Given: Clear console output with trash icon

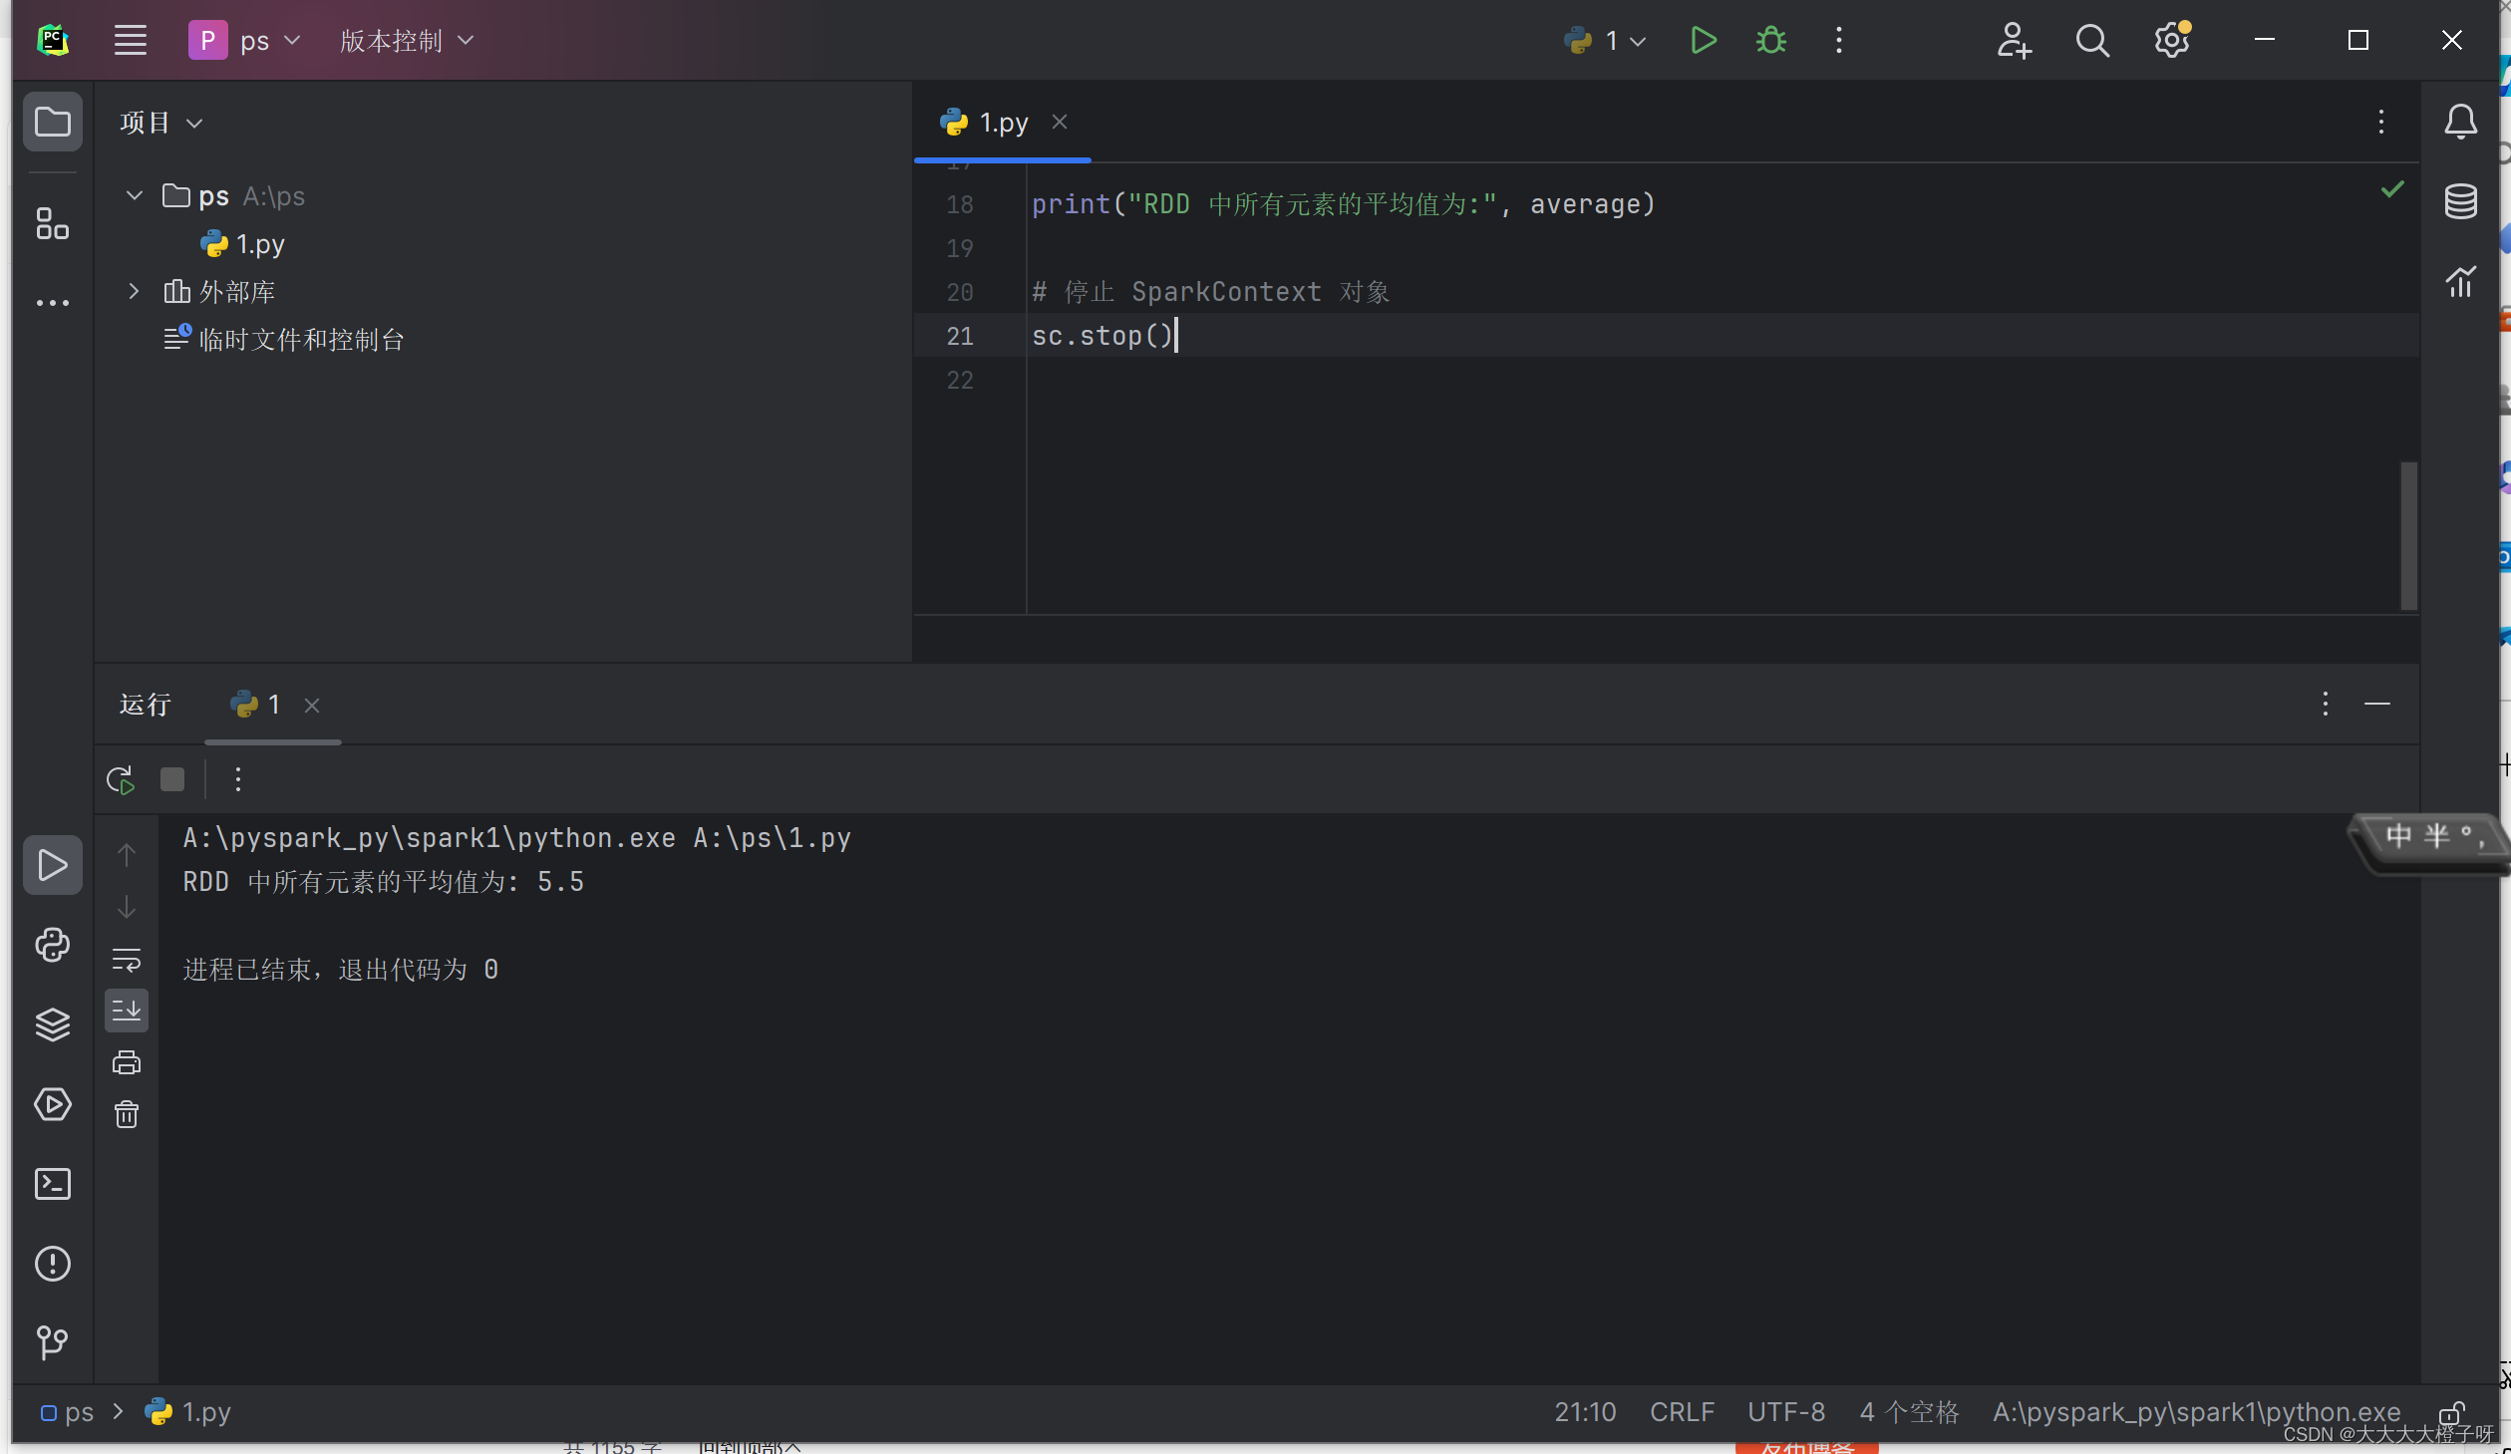Looking at the screenshot, I should pyautogui.click(x=127, y=1114).
